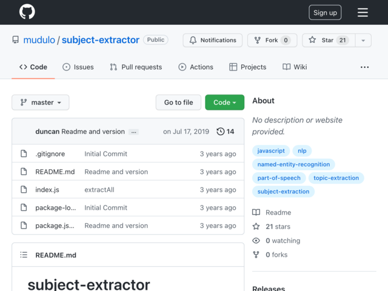This screenshot has height=291, width=388.
Task: Expand the green Code dropdown
Action: tap(224, 102)
